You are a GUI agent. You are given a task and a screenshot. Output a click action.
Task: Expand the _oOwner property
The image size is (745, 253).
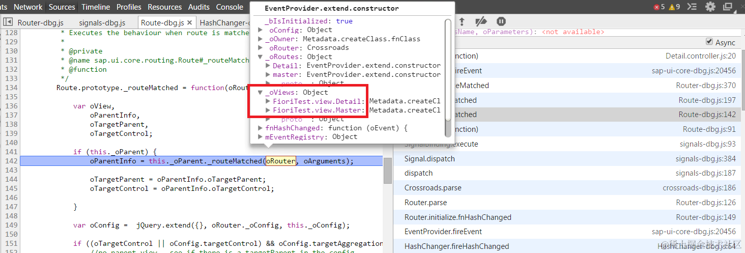(x=261, y=39)
